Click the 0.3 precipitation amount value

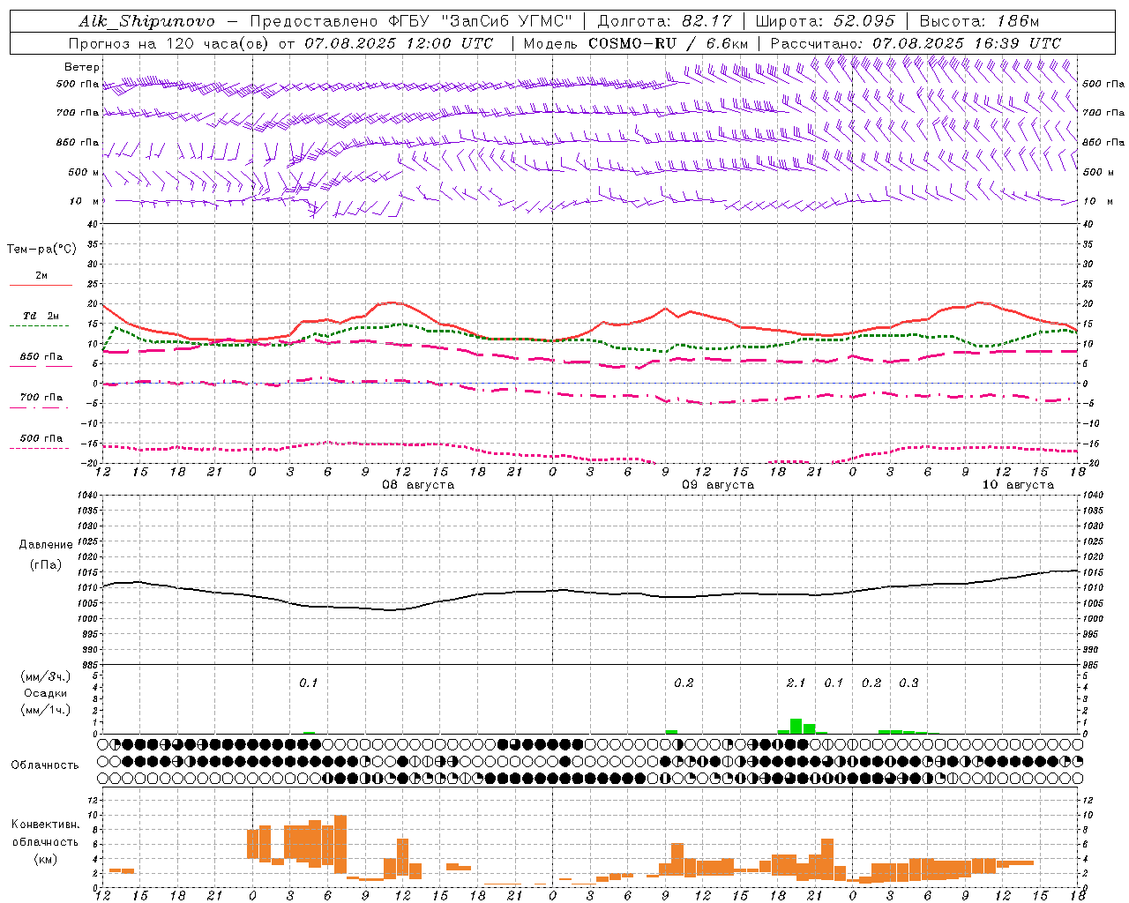point(908,683)
